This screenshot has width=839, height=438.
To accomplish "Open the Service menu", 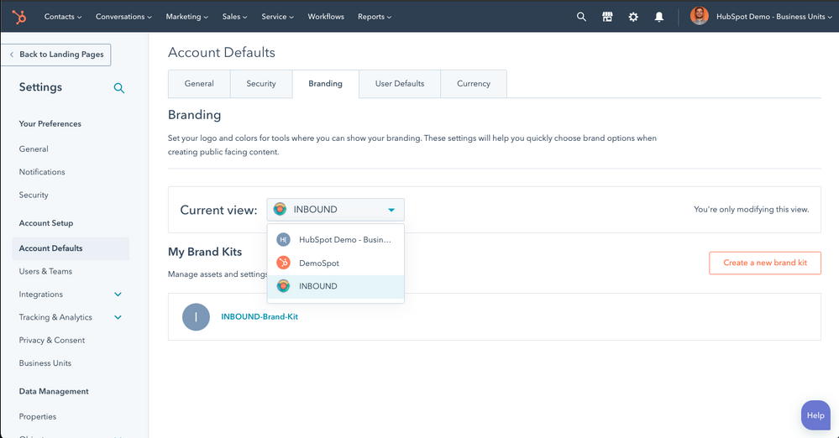I will click(x=277, y=17).
